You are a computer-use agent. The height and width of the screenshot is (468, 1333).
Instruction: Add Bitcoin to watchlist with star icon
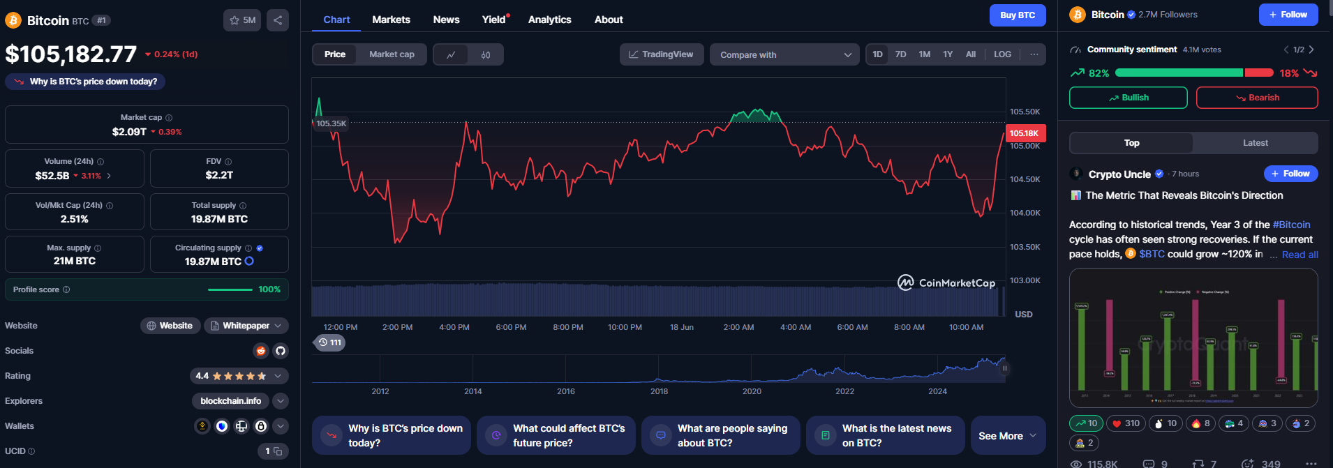pos(242,20)
